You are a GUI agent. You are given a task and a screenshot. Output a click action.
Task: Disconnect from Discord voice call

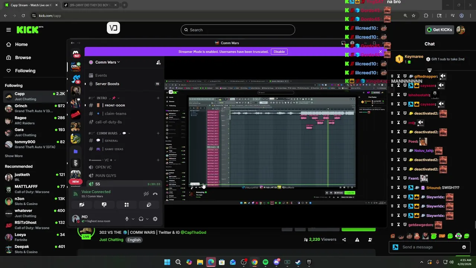point(155,194)
